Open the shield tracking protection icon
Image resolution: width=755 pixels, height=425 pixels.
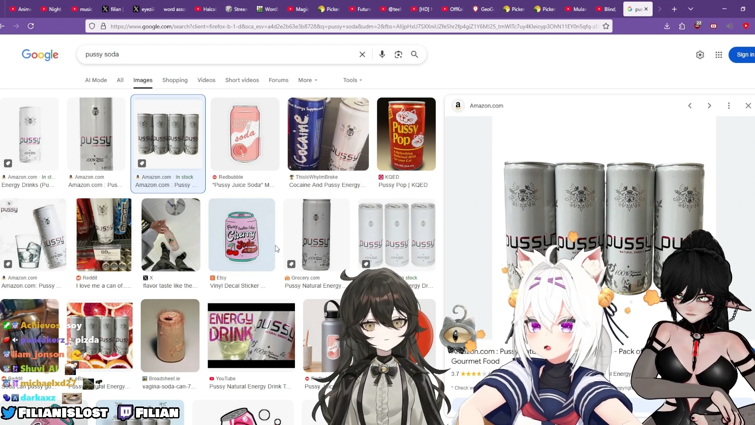tap(92, 26)
